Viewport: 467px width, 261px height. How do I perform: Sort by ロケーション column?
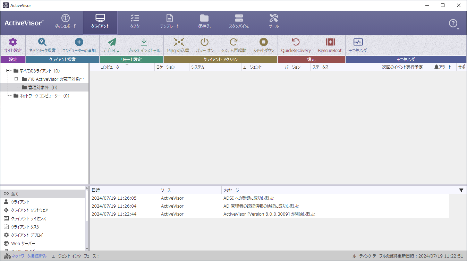pyautogui.click(x=172, y=67)
